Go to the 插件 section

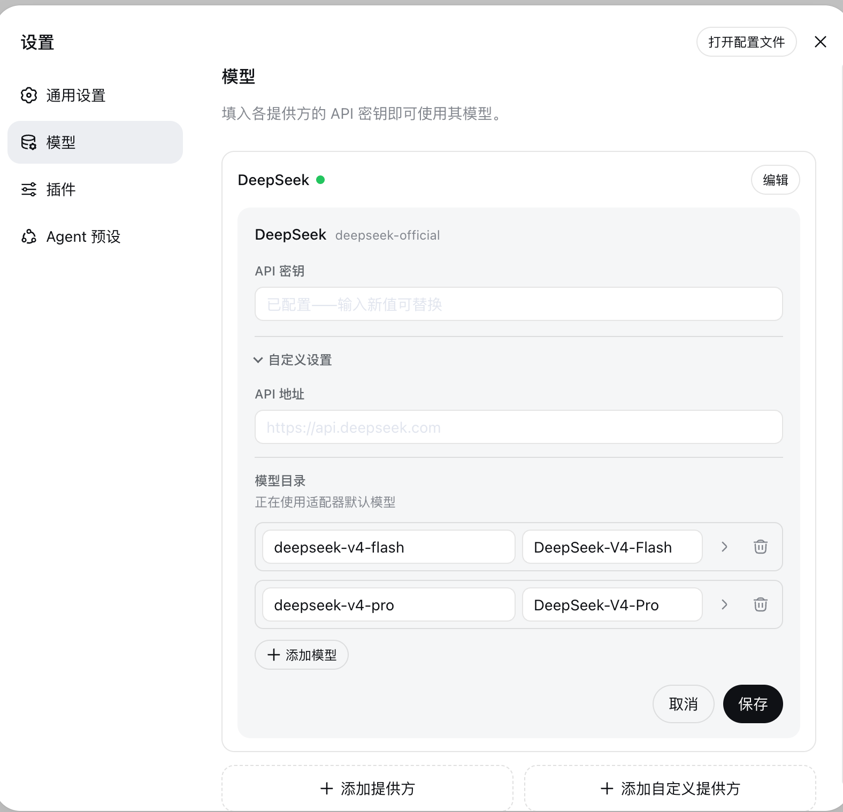[95, 189]
